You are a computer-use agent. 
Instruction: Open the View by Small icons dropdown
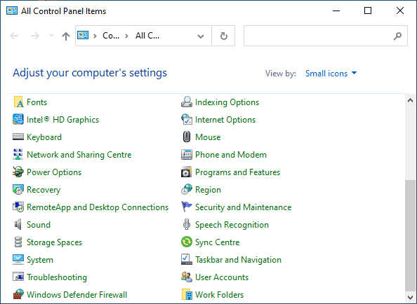tap(331, 74)
